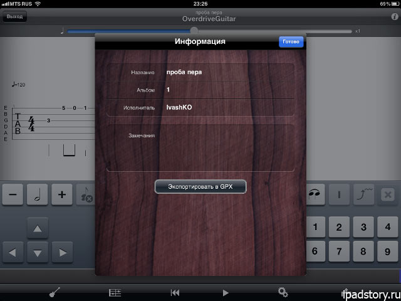Tap the OverdriveGuitar track title
The height and width of the screenshot is (301, 401).
pos(209,19)
